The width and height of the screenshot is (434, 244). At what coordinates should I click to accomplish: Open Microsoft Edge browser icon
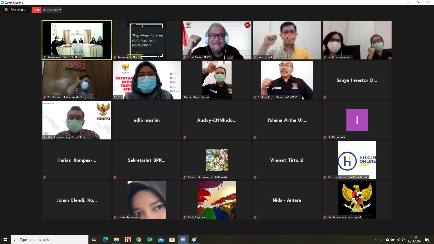pyautogui.click(x=105, y=240)
